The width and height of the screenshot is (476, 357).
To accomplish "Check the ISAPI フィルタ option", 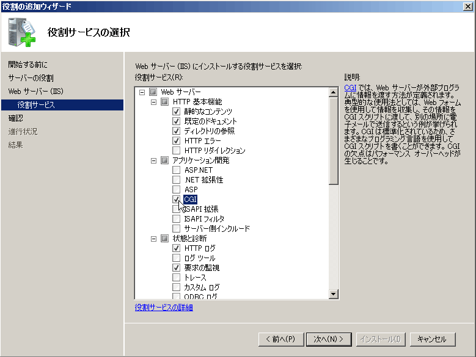I will pos(177,219).
